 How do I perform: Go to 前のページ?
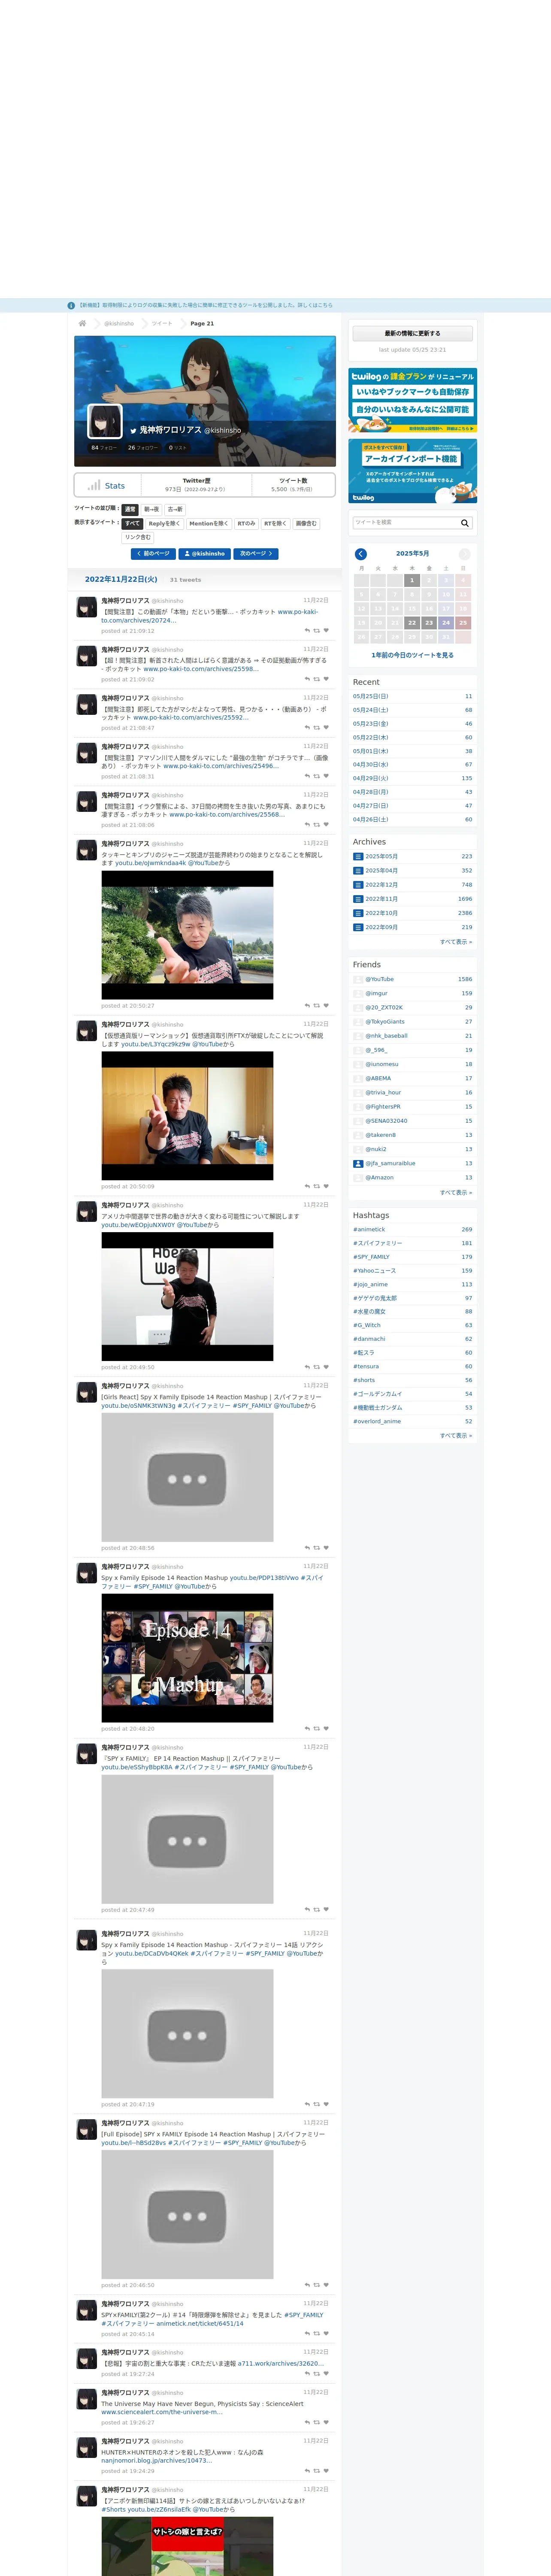[x=153, y=553]
